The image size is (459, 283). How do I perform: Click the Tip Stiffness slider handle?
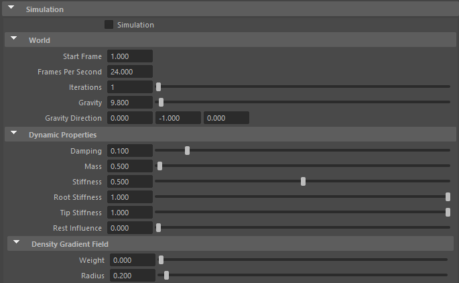coord(448,212)
